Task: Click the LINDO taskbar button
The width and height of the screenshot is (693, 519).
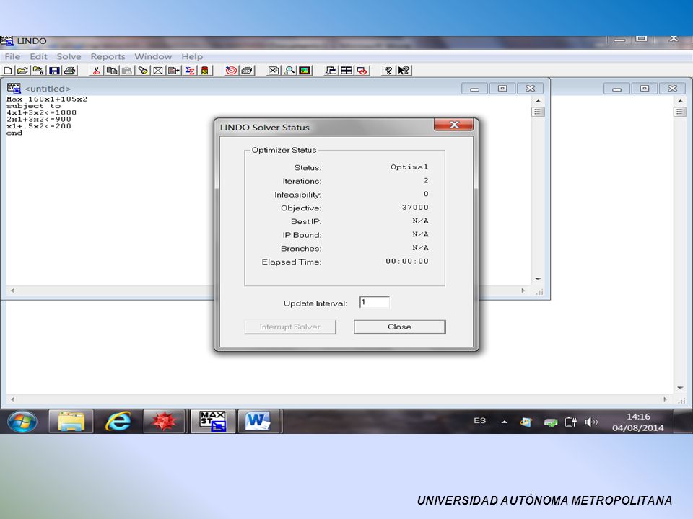Action: 212,422
